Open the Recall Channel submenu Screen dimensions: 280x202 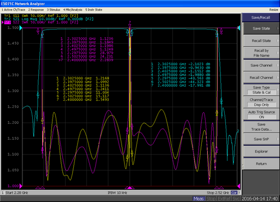point(261,78)
